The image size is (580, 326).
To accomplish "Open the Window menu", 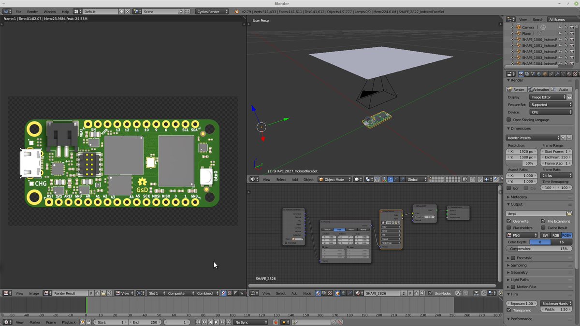I will tap(49, 11).
